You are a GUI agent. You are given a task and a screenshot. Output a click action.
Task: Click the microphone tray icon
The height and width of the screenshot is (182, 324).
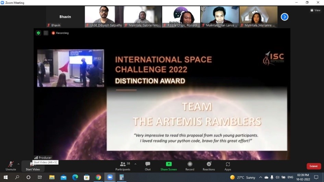pos(272,177)
